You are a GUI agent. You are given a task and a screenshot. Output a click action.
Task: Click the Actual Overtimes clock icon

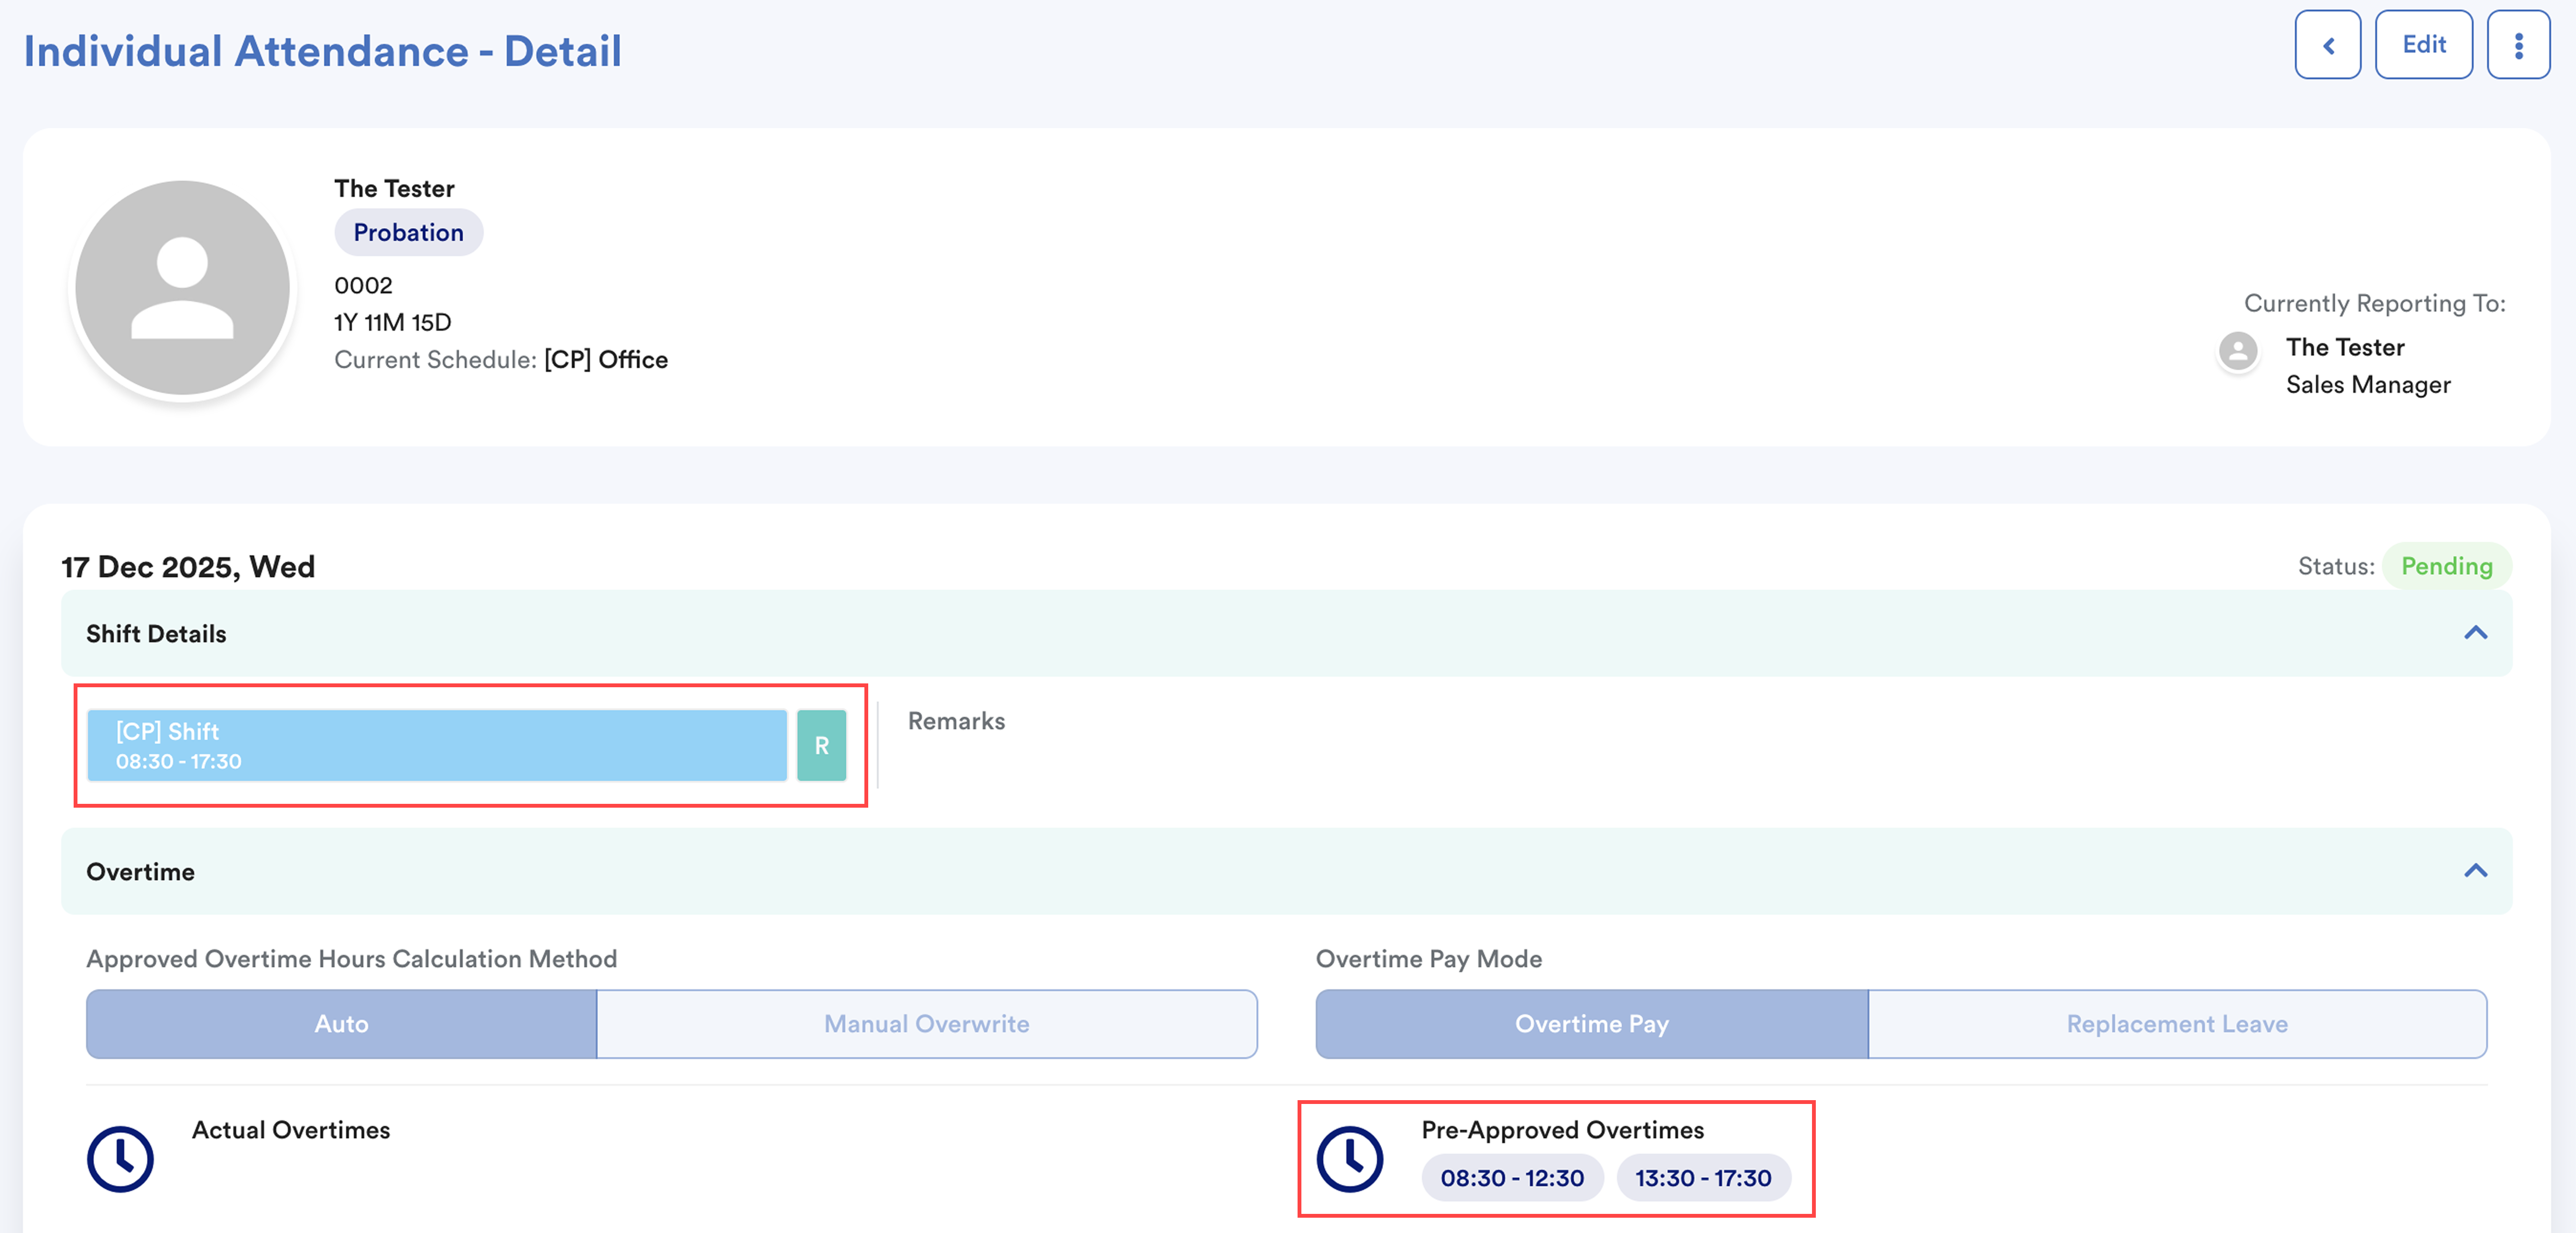pyautogui.click(x=120, y=1159)
